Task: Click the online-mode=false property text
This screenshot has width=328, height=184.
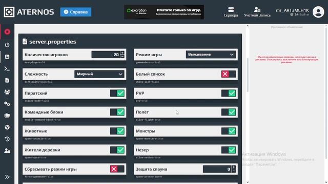Action: coord(37,101)
